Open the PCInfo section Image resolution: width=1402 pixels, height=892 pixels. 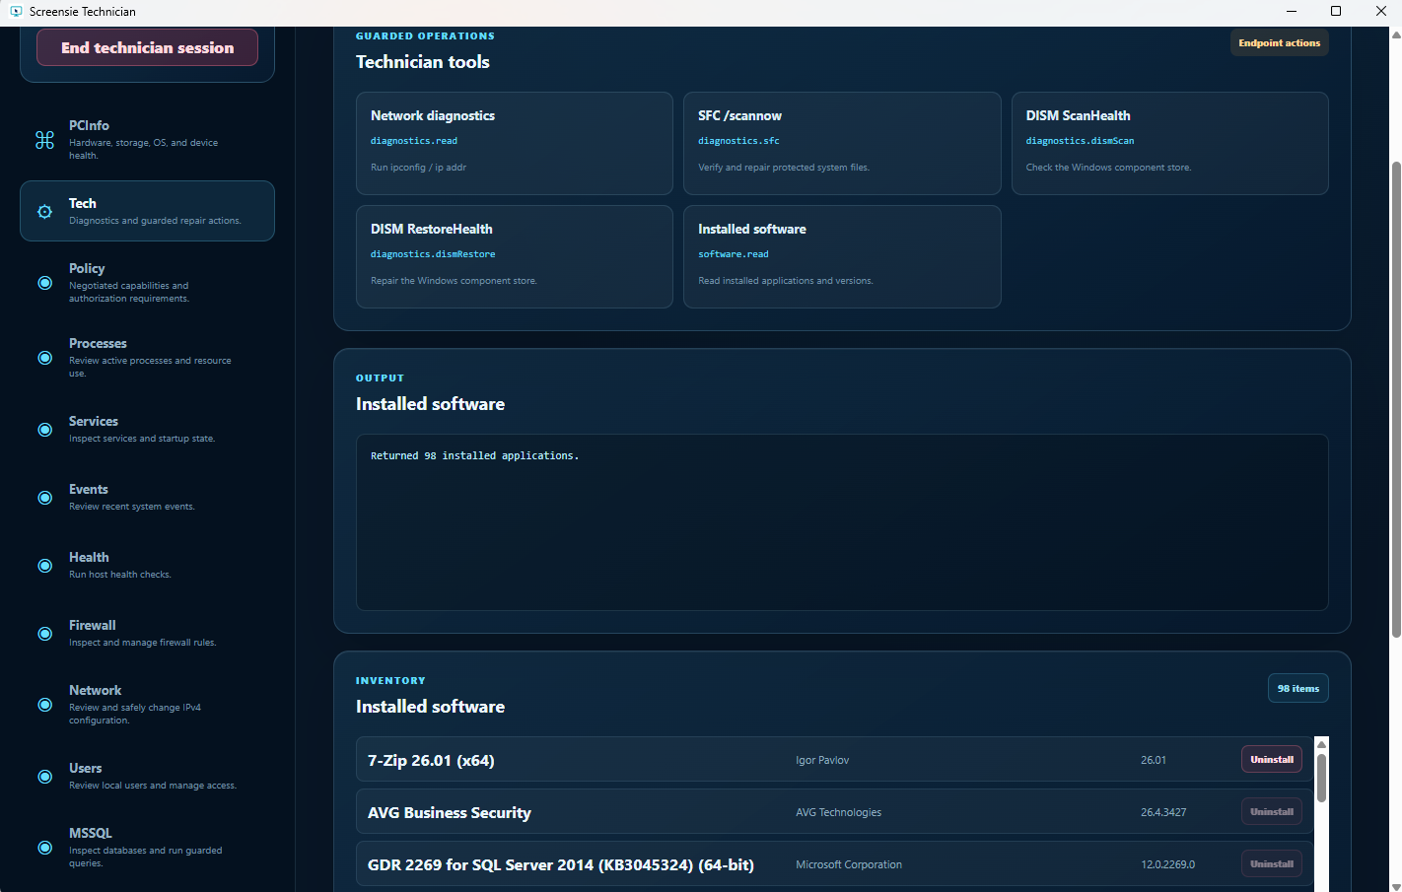(x=147, y=140)
